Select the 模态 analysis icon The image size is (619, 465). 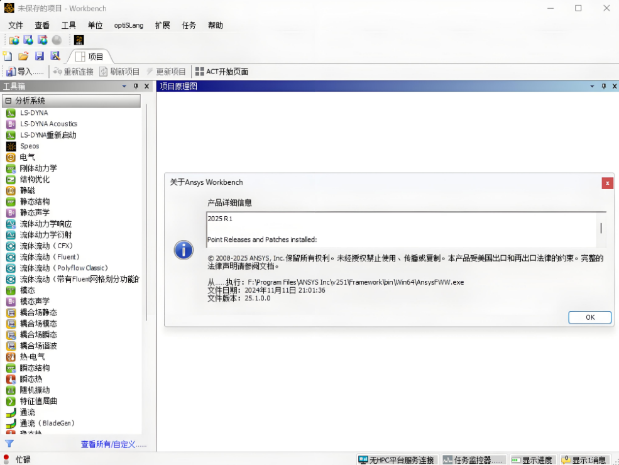[x=11, y=290]
